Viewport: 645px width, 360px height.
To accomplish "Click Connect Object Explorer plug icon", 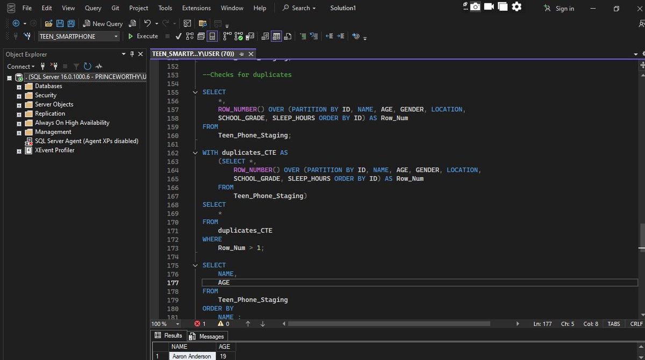I will point(42,66).
